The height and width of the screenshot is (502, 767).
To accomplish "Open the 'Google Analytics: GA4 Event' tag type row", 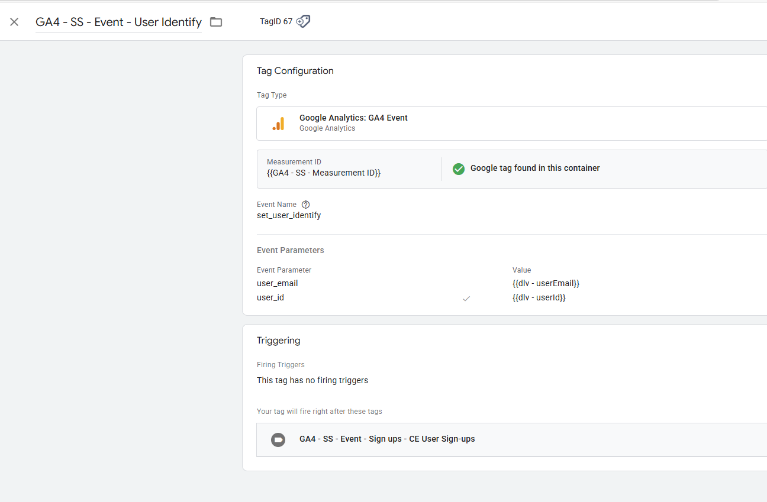I will point(353,123).
